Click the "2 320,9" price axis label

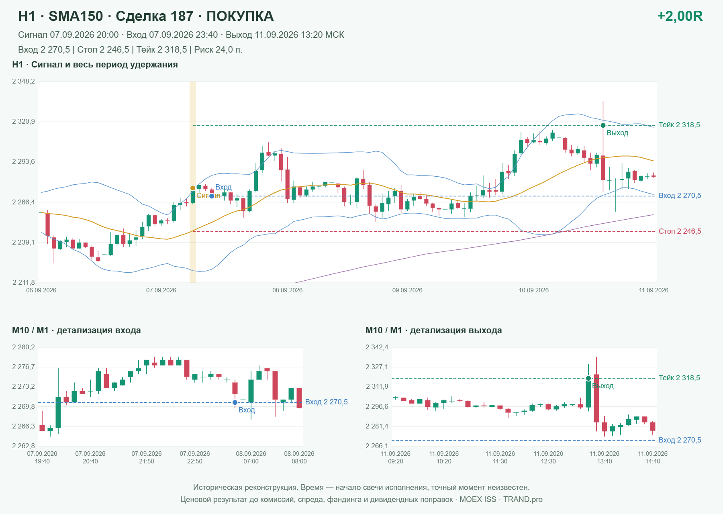tap(23, 122)
